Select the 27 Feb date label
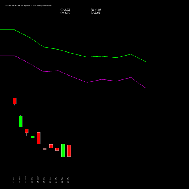This screenshot has height=189, width=189. (14, 180)
